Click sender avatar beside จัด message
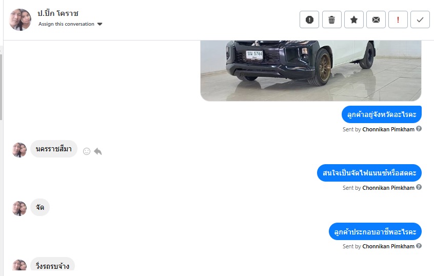Screen dimensions: 434x276 (19, 208)
